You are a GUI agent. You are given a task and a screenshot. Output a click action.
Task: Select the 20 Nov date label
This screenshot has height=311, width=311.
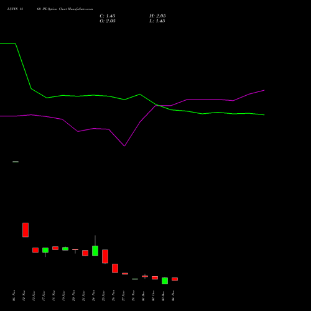(x=73, y=295)
